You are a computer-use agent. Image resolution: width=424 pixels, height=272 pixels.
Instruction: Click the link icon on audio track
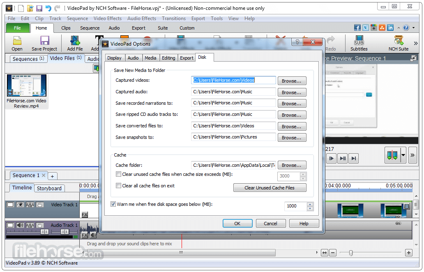point(398,224)
